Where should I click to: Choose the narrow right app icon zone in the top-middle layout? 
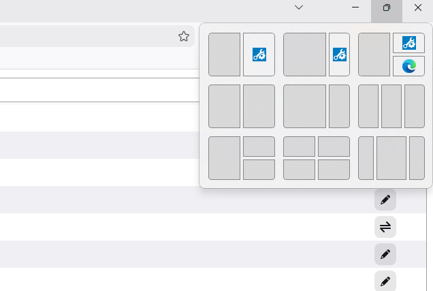(x=339, y=55)
